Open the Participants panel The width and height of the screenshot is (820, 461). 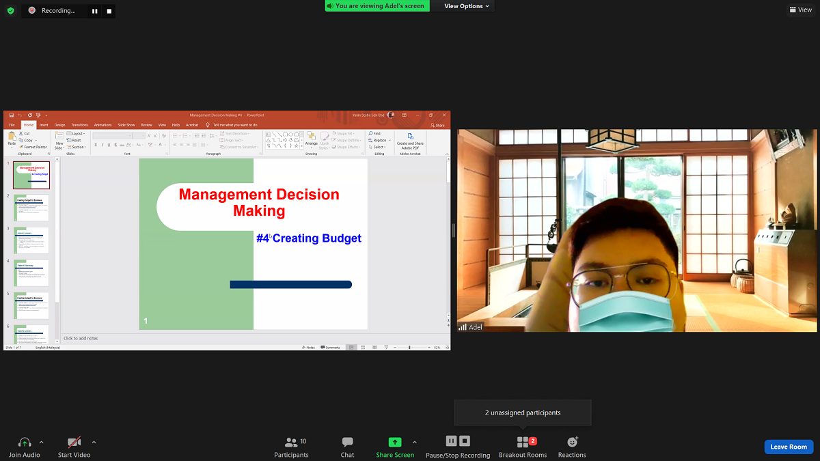[x=291, y=447]
